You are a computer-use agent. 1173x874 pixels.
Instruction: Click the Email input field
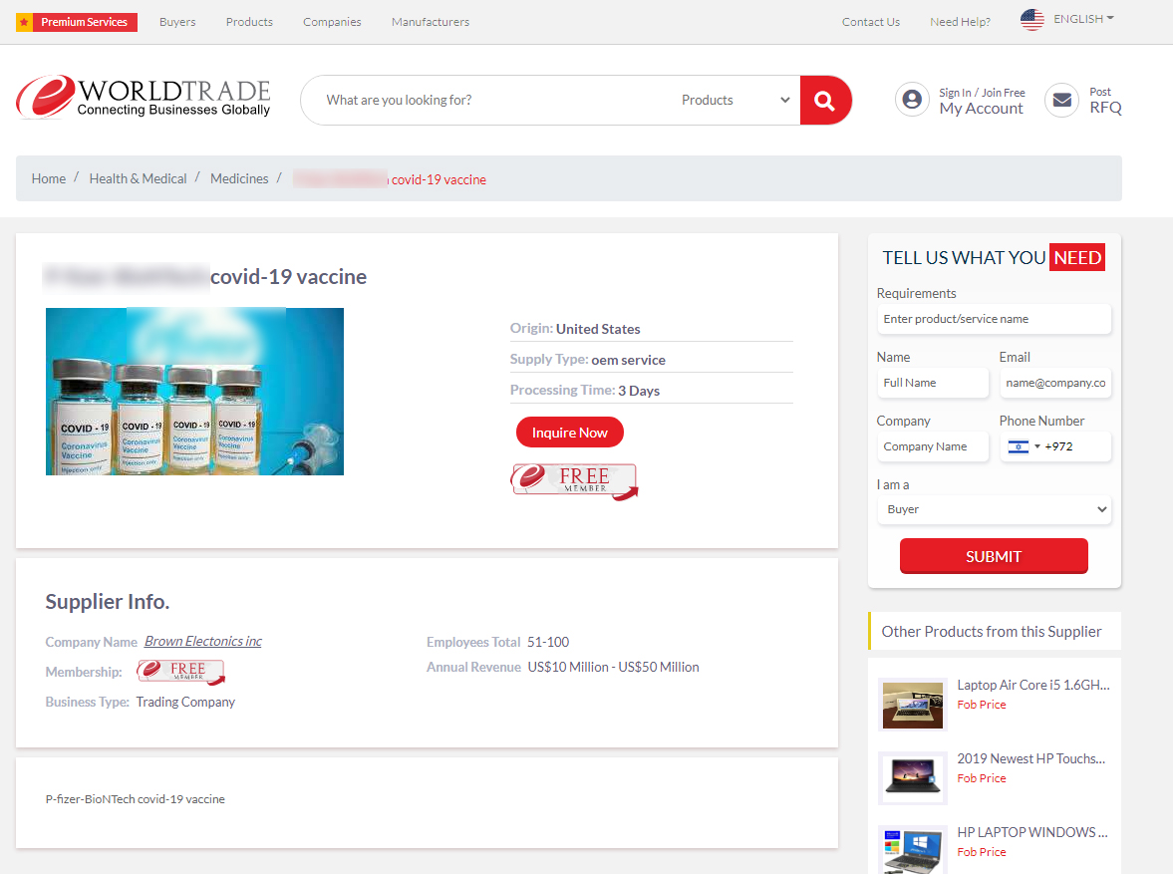[1054, 383]
